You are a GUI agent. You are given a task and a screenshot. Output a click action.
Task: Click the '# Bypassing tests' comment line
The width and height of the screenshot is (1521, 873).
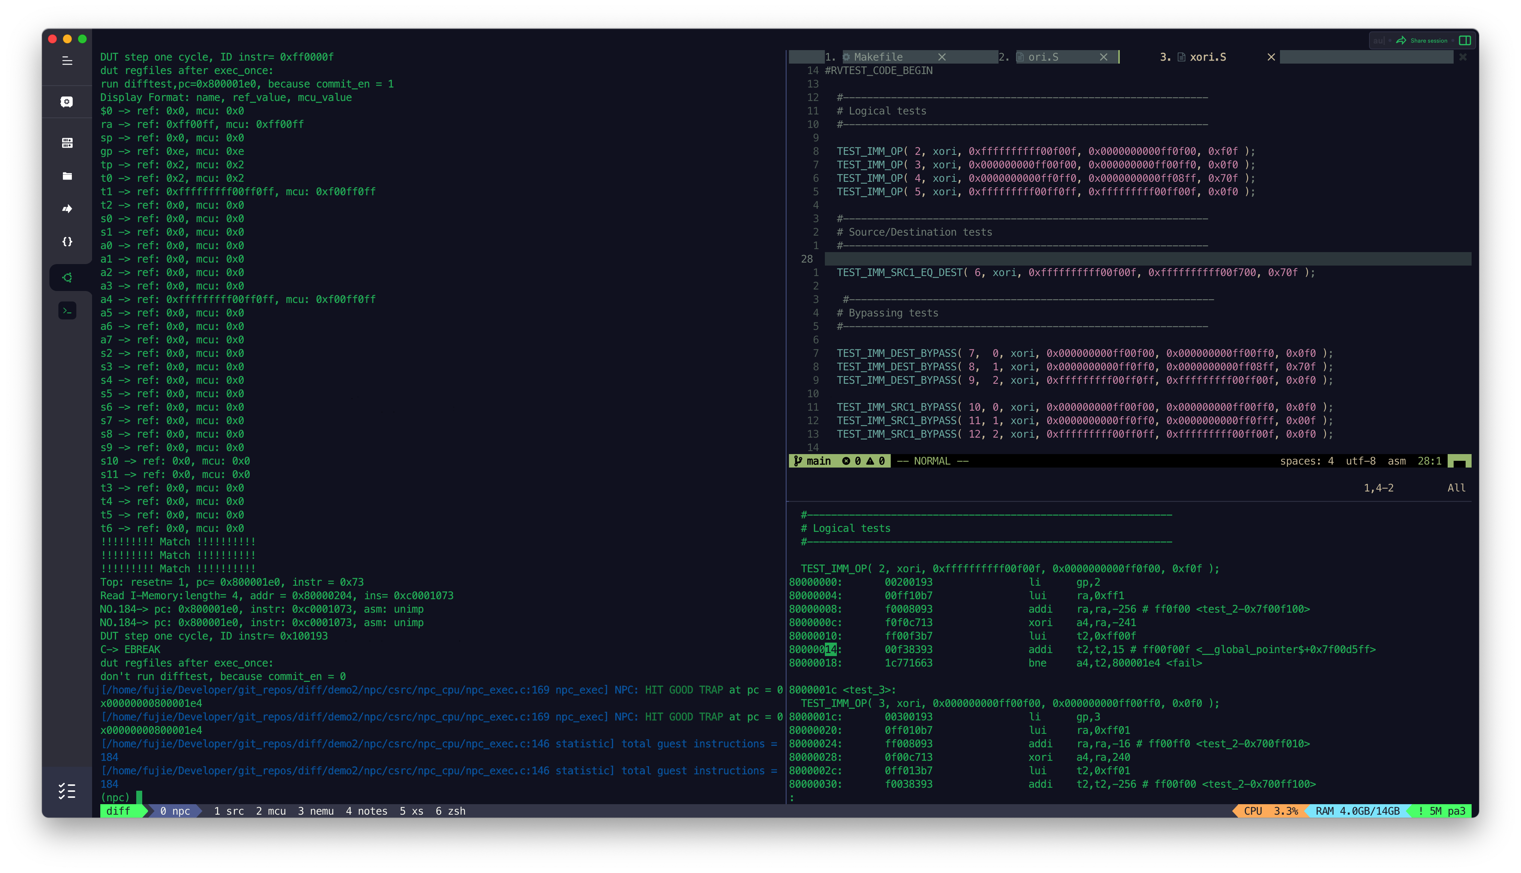tap(887, 313)
